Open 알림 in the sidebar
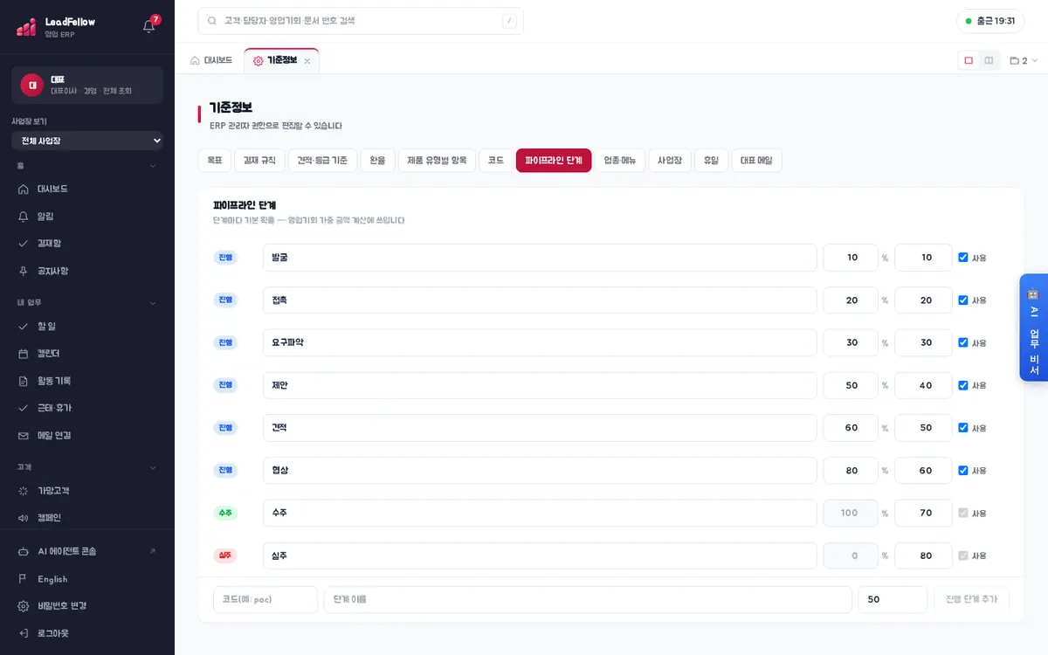1048x655 pixels. point(87,216)
